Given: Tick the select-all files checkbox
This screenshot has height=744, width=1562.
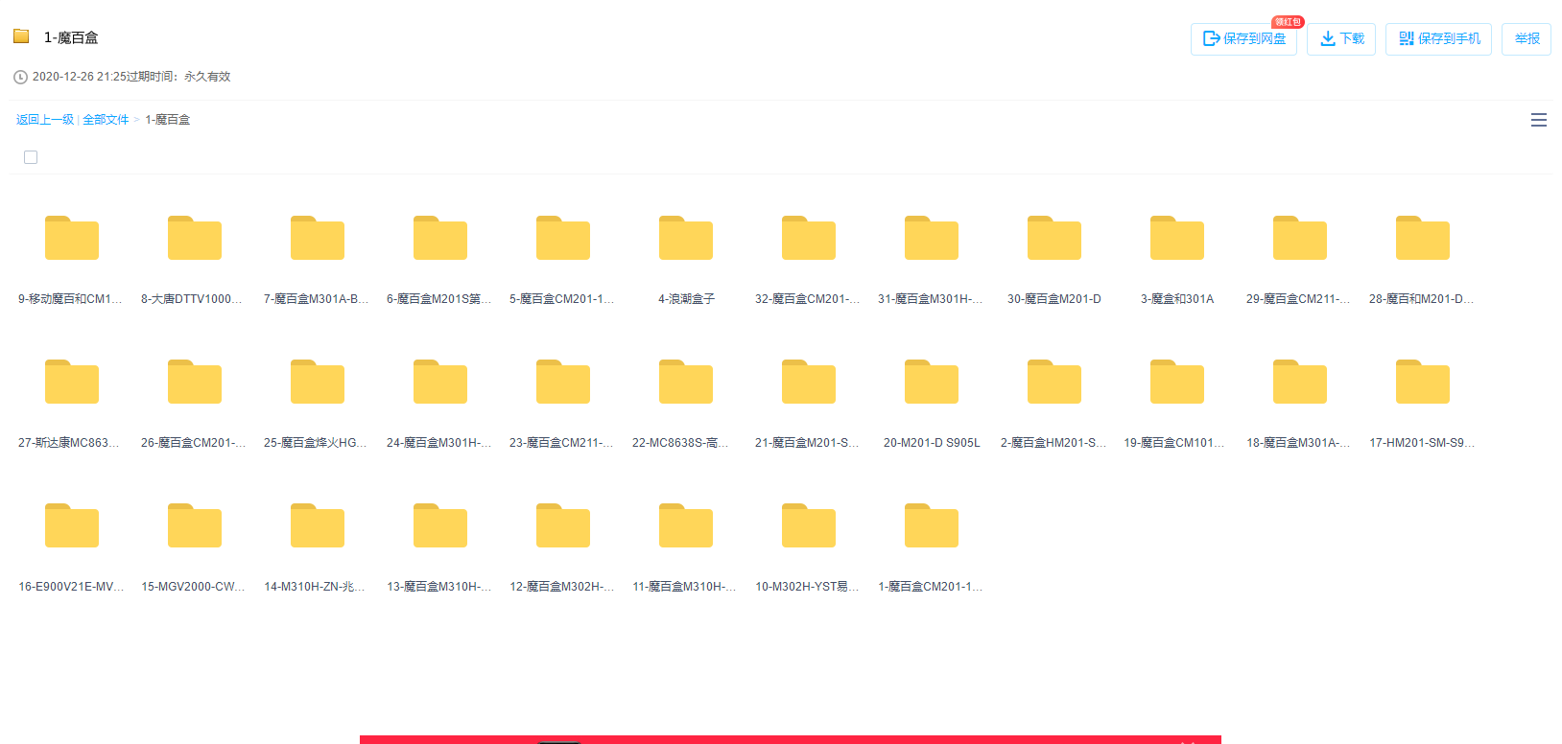Looking at the screenshot, I should 31,157.
